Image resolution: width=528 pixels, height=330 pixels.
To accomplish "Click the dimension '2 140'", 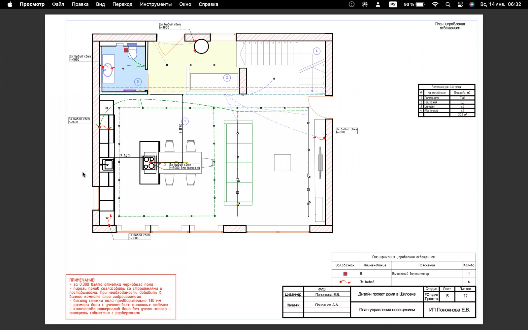I will [125, 155].
